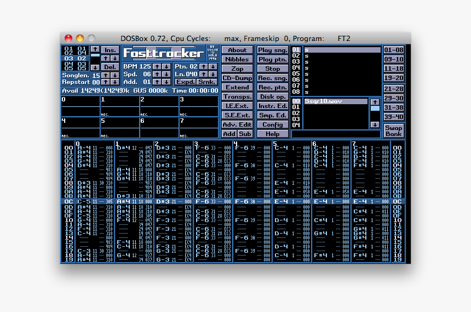471x312 pixels.
Task: Mute channel 2 in the scope display
Action: (159, 106)
